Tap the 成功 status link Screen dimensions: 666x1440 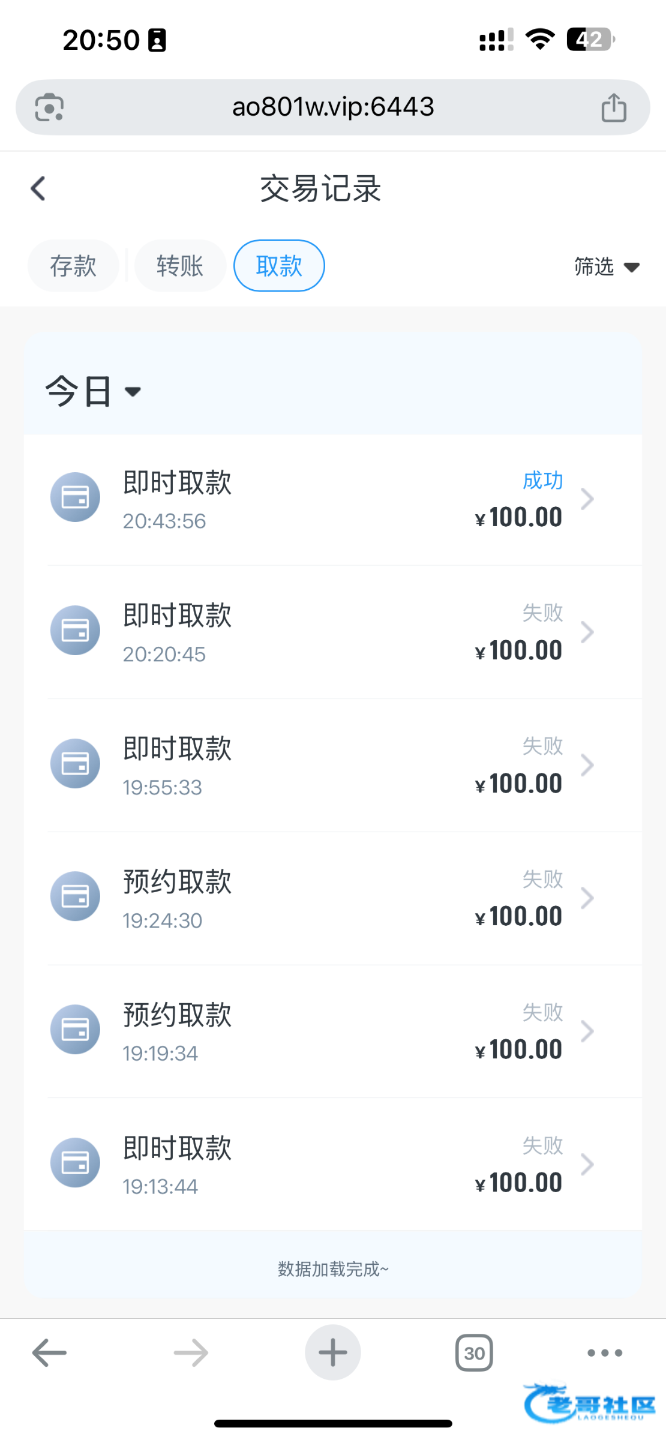pyautogui.click(x=542, y=481)
